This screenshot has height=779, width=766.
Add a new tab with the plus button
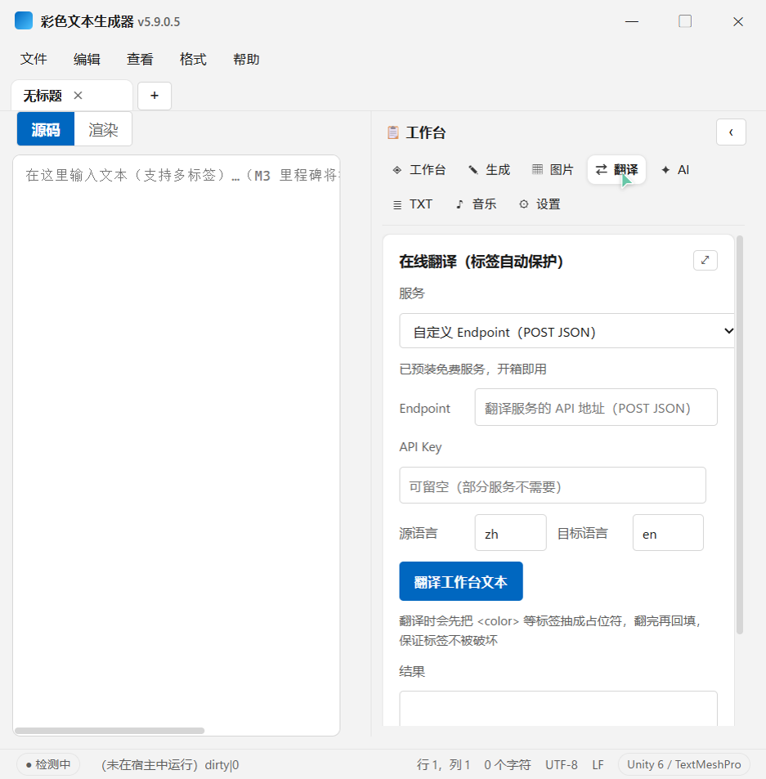[155, 96]
